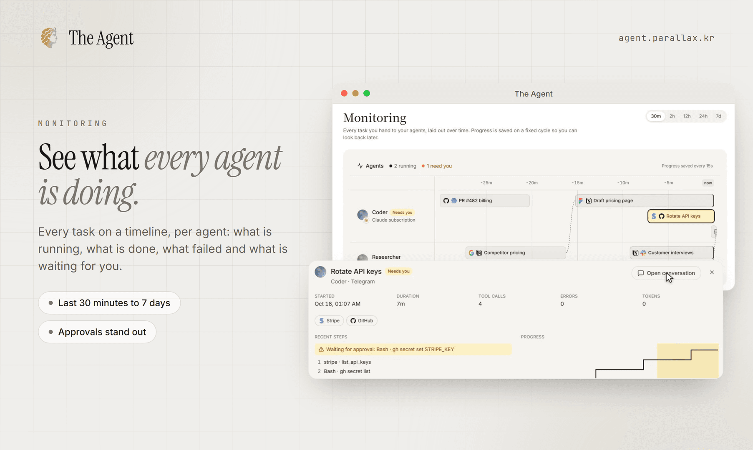753x450 pixels.
Task: Select the 30m time range
Action: [x=656, y=116]
